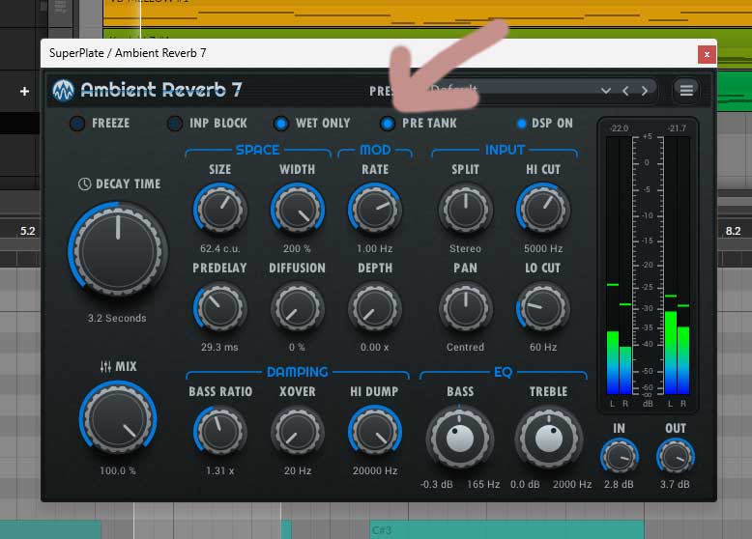Image resolution: width=752 pixels, height=539 pixels.
Task: Turn off the DSP On switch
Action: coord(521,124)
